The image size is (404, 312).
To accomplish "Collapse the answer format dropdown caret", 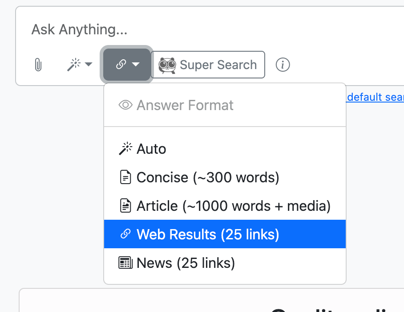I will coord(136,65).
